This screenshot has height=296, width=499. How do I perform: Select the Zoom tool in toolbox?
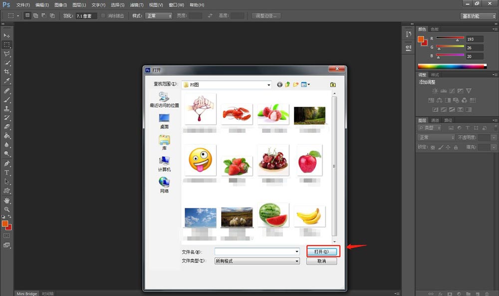[x=6, y=209]
